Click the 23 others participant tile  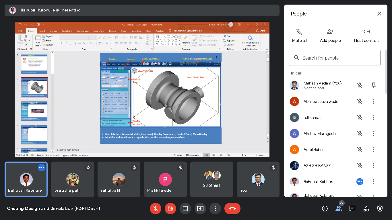pyautogui.click(x=212, y=179)
